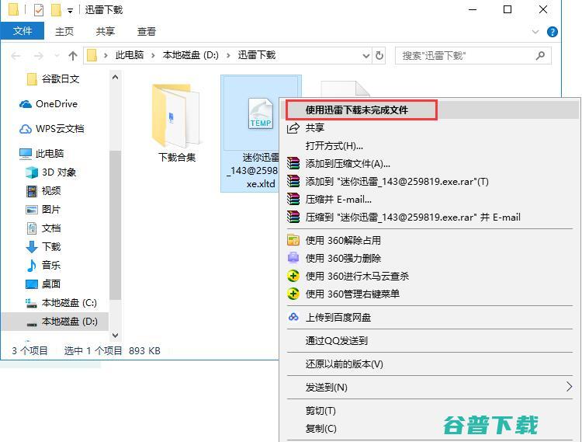Open 视频 folder in the sidebar

[43, 191]
